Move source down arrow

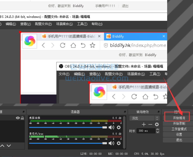click(x=9, y=146)
